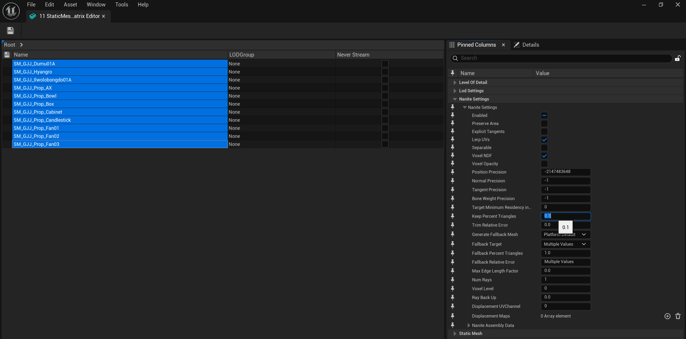The height and width of the screenshot is (339, 686).
Task: Enable the Preserve Area checkbox
Action: click(x=544, y=124)
